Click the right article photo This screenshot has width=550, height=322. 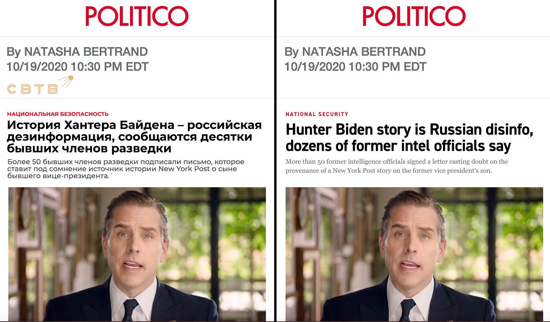[x=414, y=254]
